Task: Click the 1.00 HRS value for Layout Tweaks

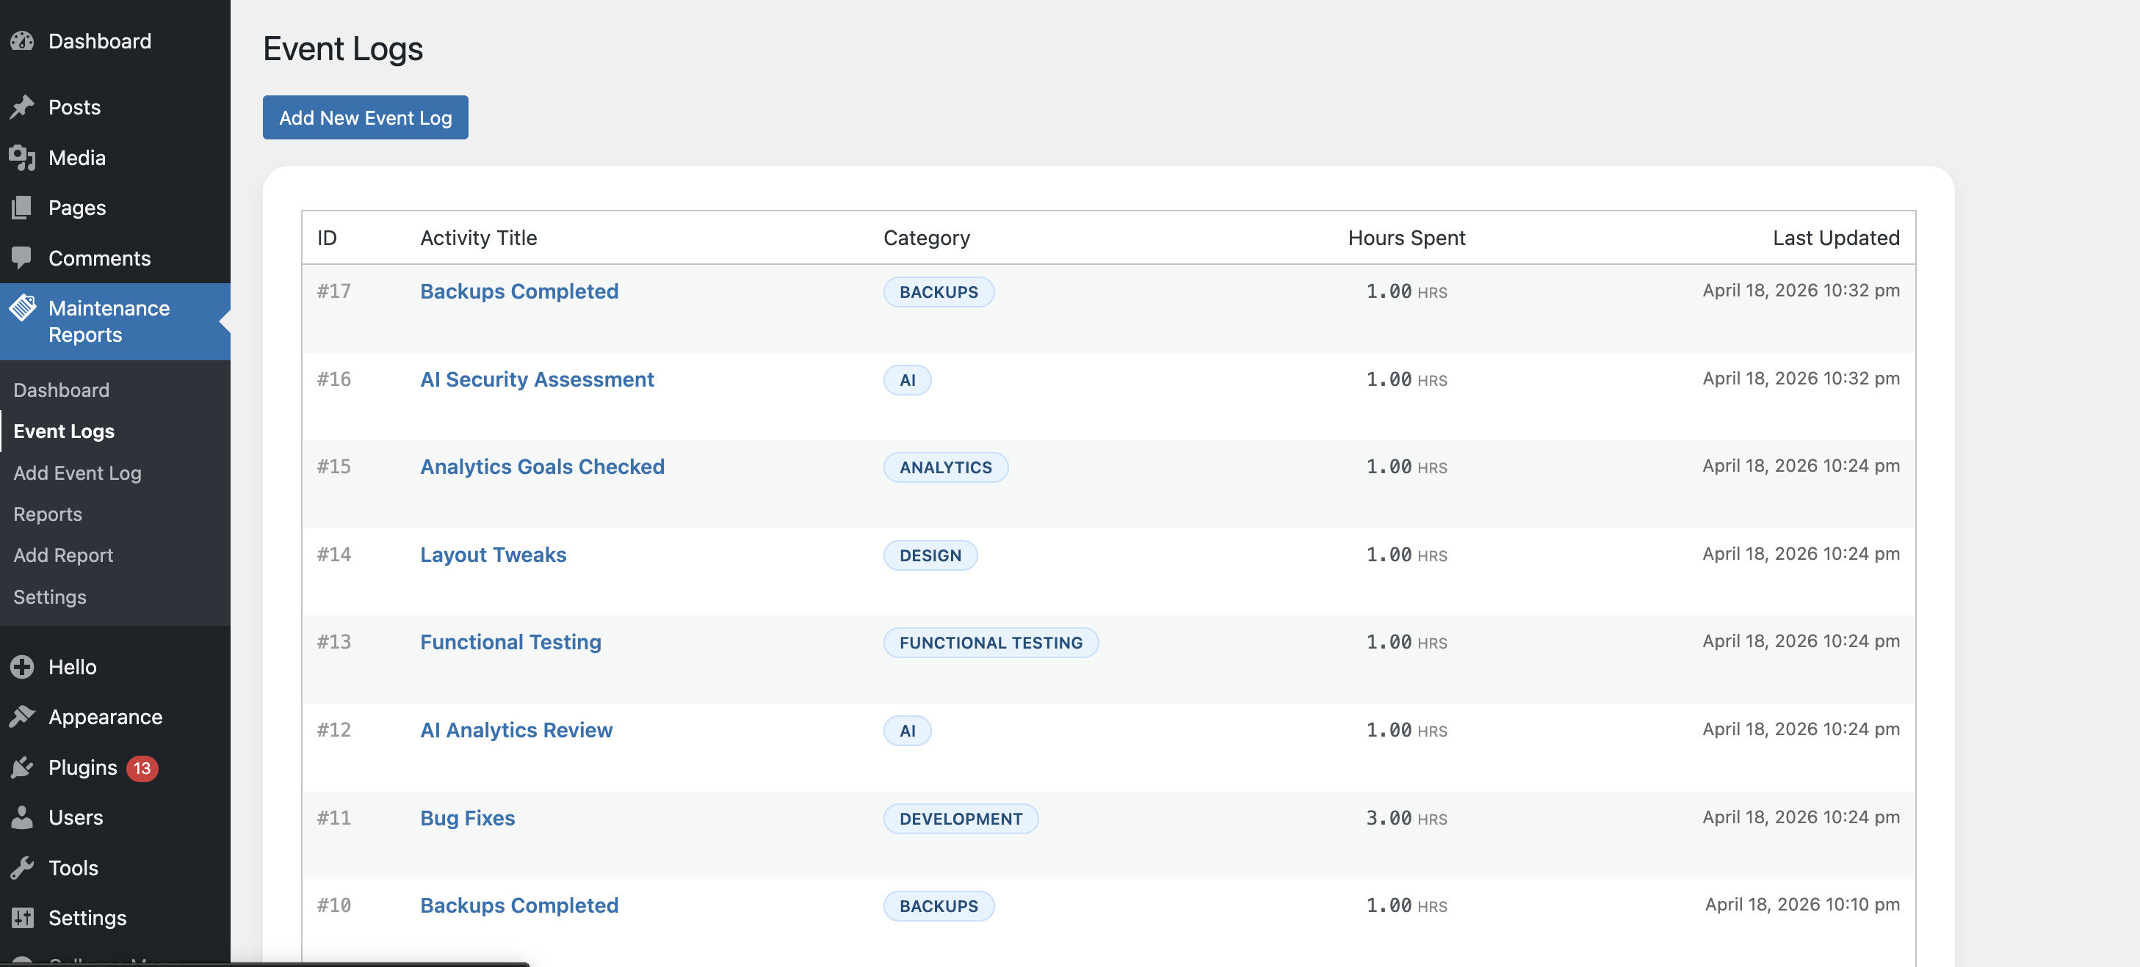Action: click(1406, 555)
